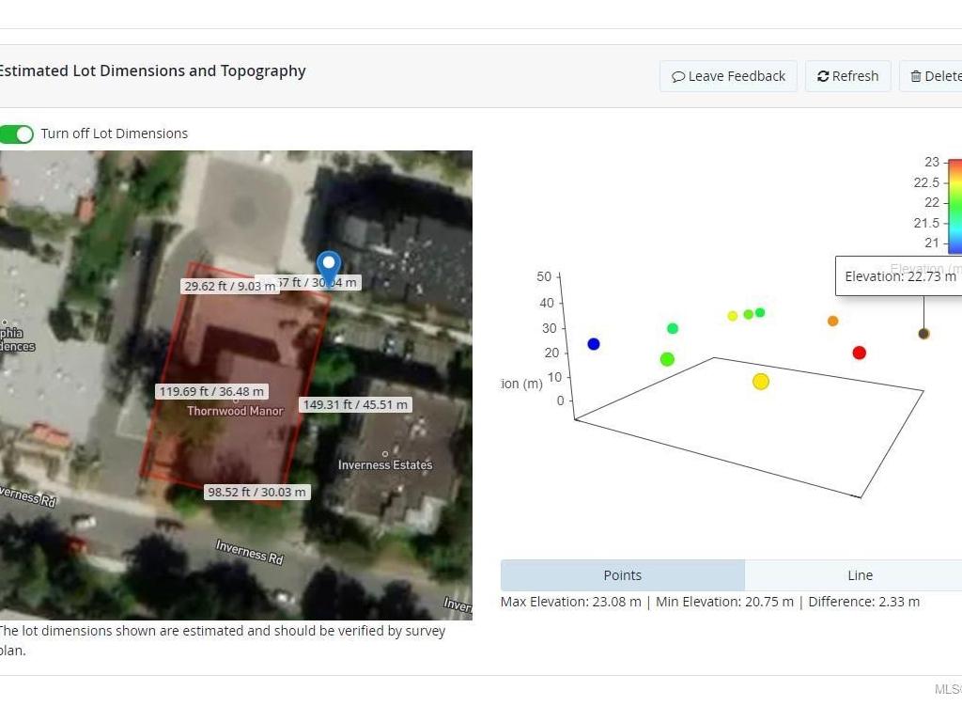The height and width of the screenshot is (722, 962).
Task: Click the 149.31 ft / 45.51 m label
Action: (x=355, y=404)
